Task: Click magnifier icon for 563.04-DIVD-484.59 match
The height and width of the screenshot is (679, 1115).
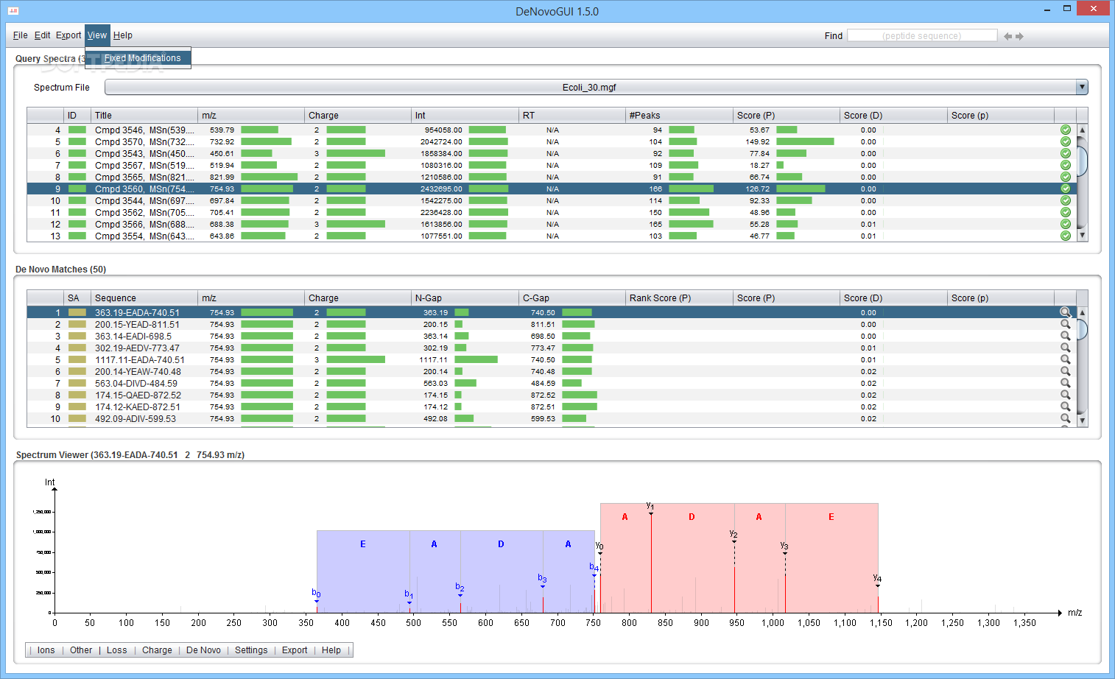Action: (x=1065, y=383)
